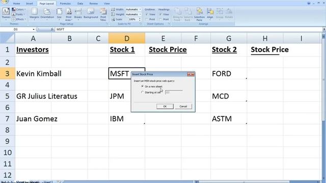326x183 pixels.
Task: Open the Print Area menu
Action: (69, 14)
